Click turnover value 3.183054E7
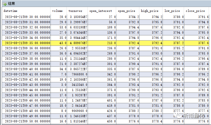This screenshot has width=211, height=125. pyautogui.click(x=77, y=17)
